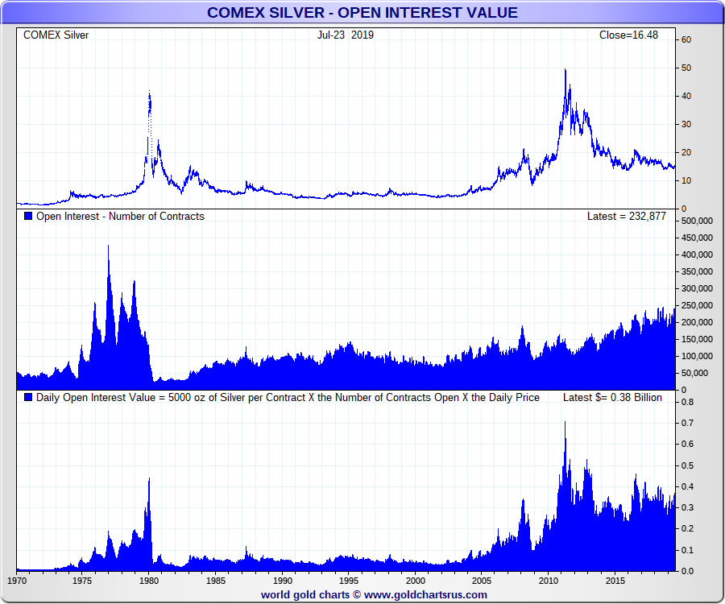Viewport: 725px width, 604px height.
Task: Click the 1995 x-axis label
Action: 348,581
